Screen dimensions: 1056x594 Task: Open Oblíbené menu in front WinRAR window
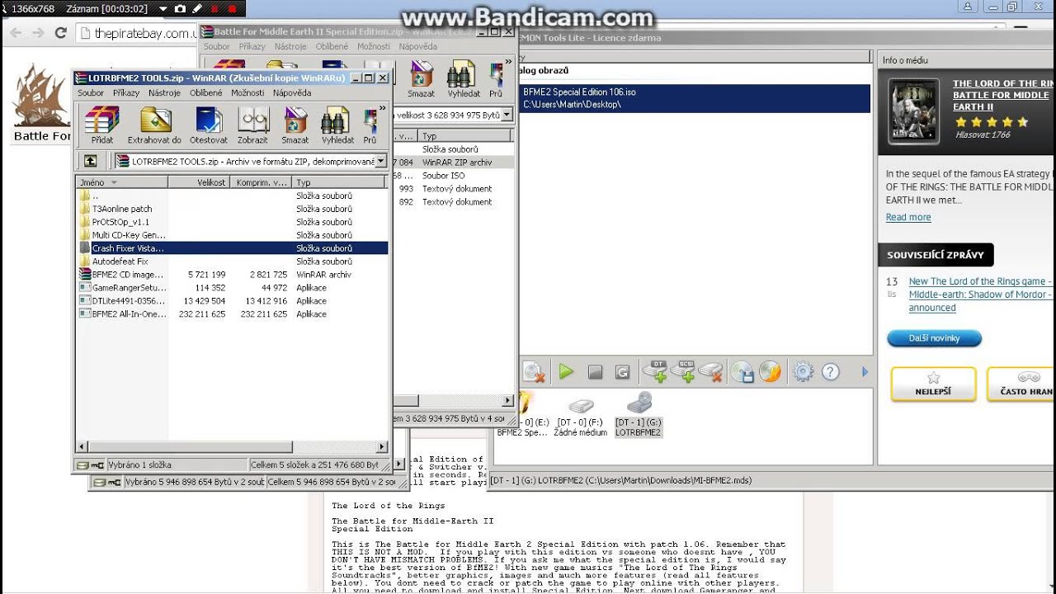[206, 93]
